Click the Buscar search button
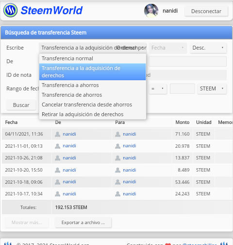This screenshot has height=245, width=233. click(21, 105)
